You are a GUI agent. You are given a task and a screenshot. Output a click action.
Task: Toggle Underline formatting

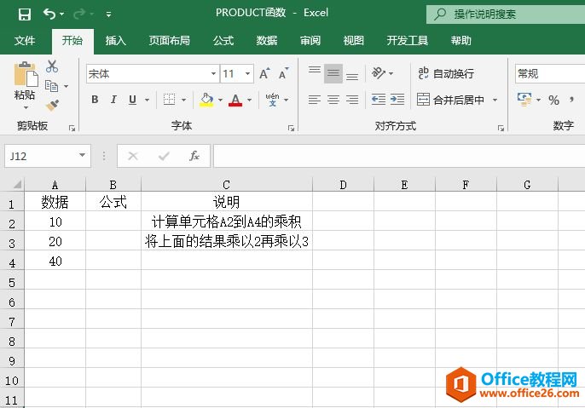click(x=132, y=100)
